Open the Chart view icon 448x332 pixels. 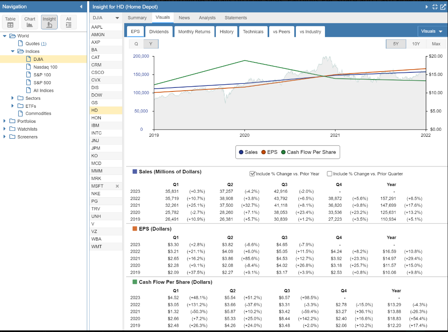coord(30,22)
